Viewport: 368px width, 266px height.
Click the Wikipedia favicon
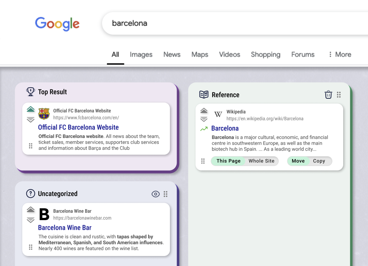point(218,115)
